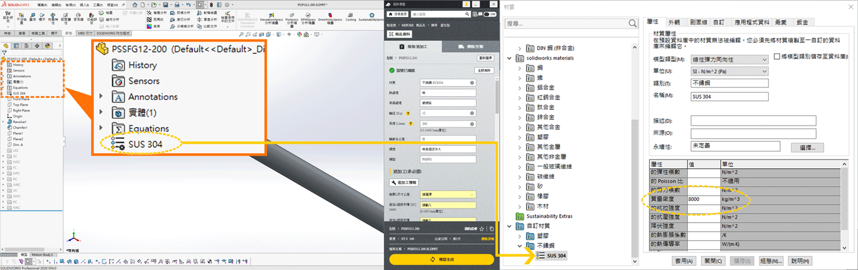Image resolution: width=858 pixels, height=270 pixels.
Task: Open the DisplayManager appearance tab icon
Action: click(x=47, y=46)
